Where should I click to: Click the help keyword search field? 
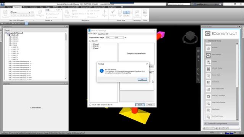coord(179,4)
